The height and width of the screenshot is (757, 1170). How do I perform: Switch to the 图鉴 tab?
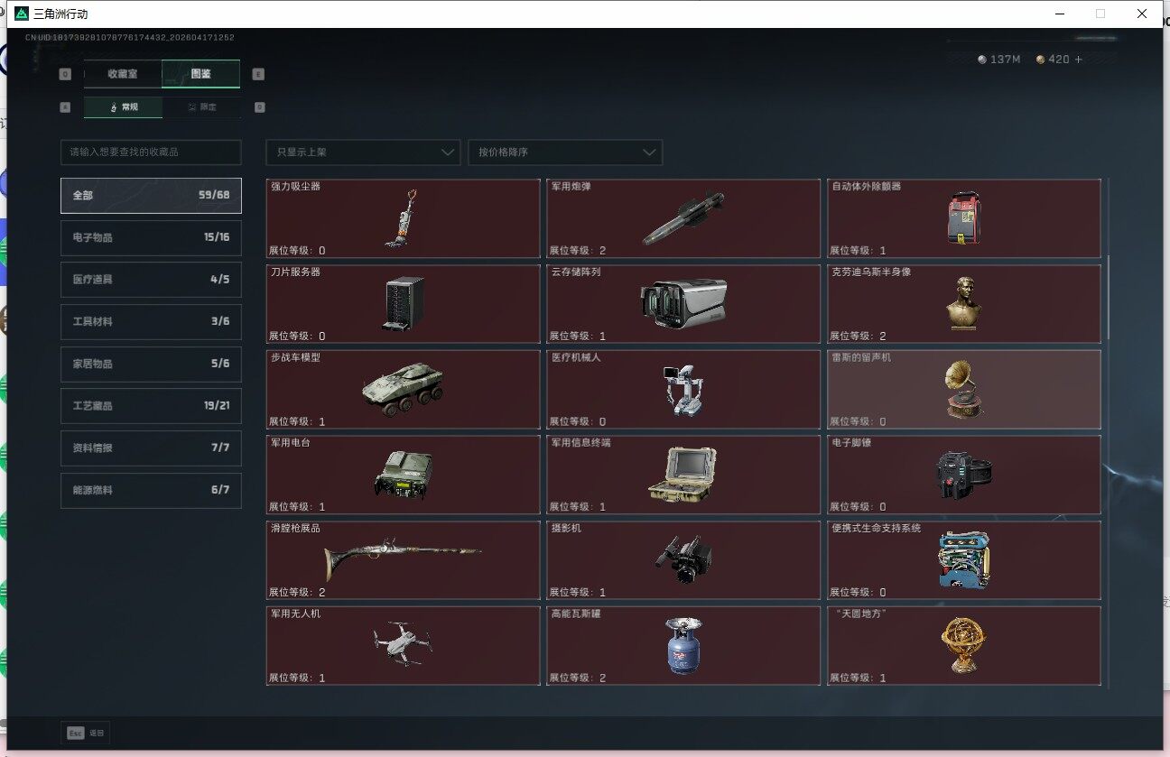[200, 74]
